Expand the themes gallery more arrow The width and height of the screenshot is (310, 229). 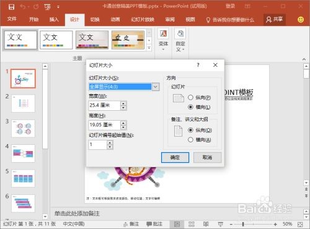(x=149, y=48)
